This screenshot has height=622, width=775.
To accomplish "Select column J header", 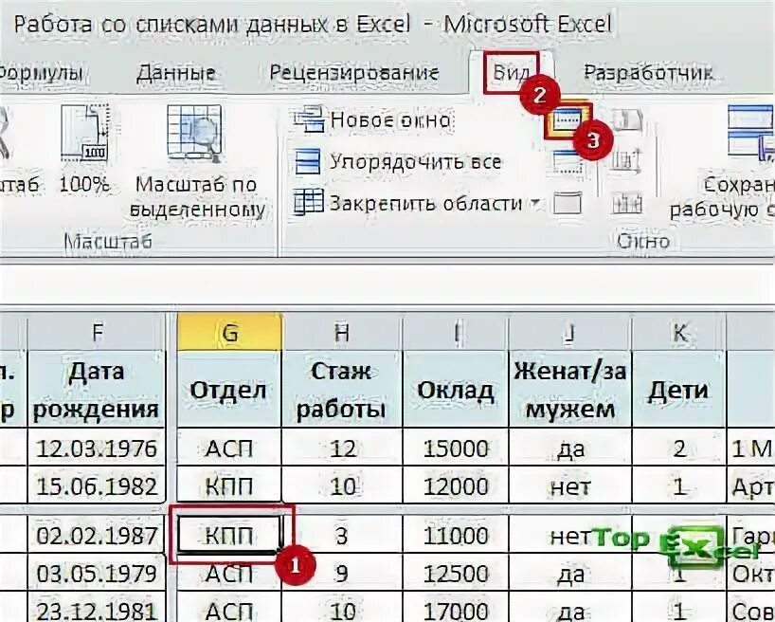I will 570,333.
